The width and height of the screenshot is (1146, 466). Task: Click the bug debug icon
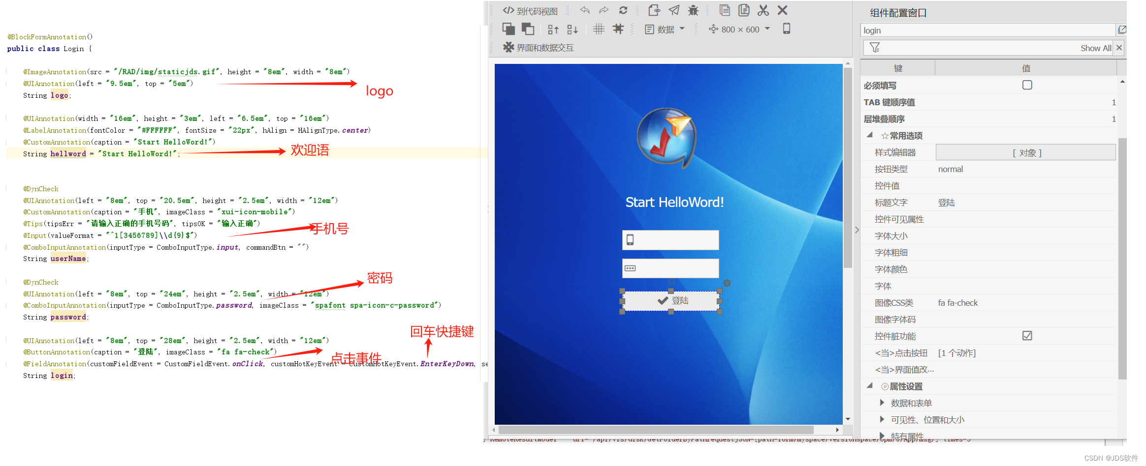click(x=693, y=10)
